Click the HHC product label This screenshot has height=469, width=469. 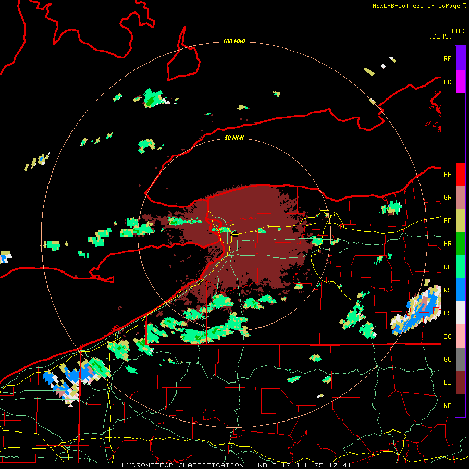(458, 31)
